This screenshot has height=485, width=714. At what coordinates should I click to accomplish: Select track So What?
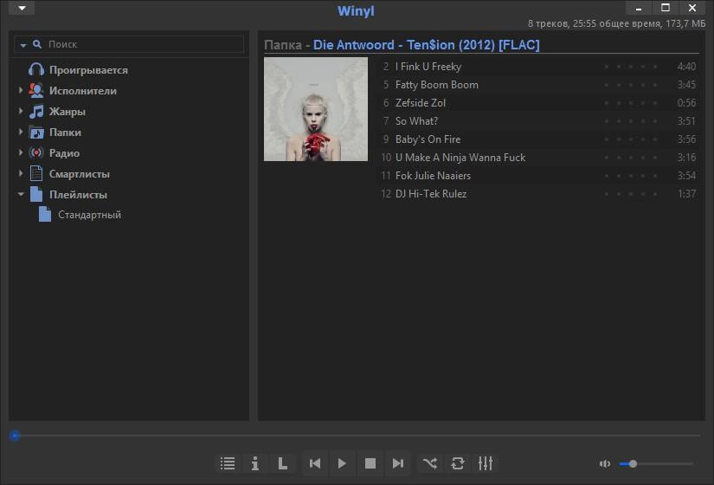click(539, 121)
